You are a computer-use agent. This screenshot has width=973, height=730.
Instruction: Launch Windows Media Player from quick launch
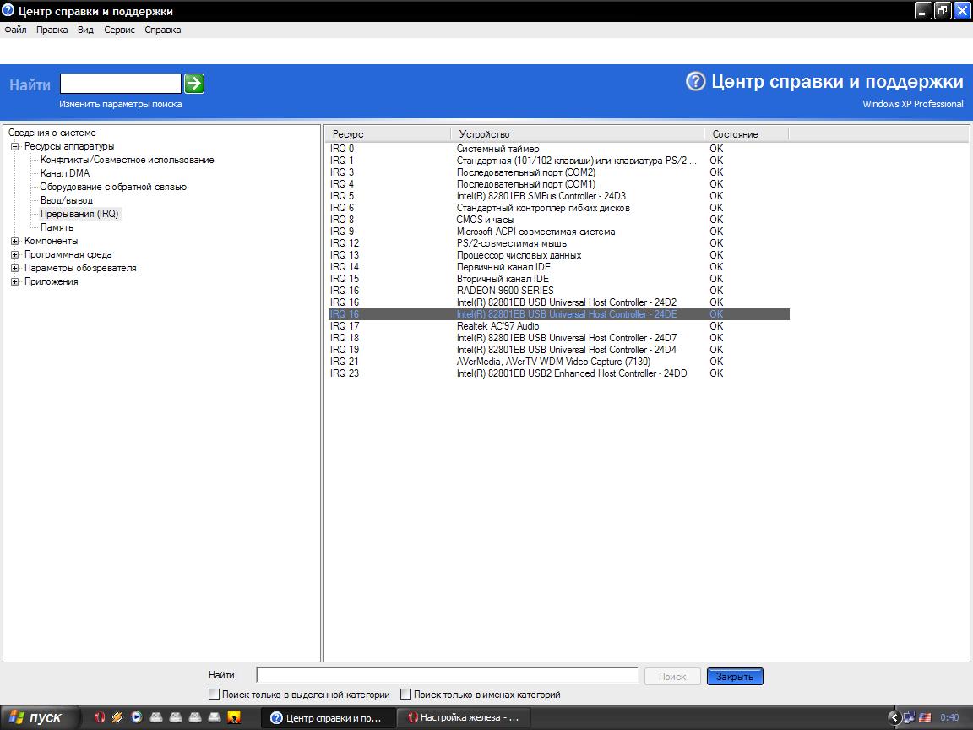(137, 717)
